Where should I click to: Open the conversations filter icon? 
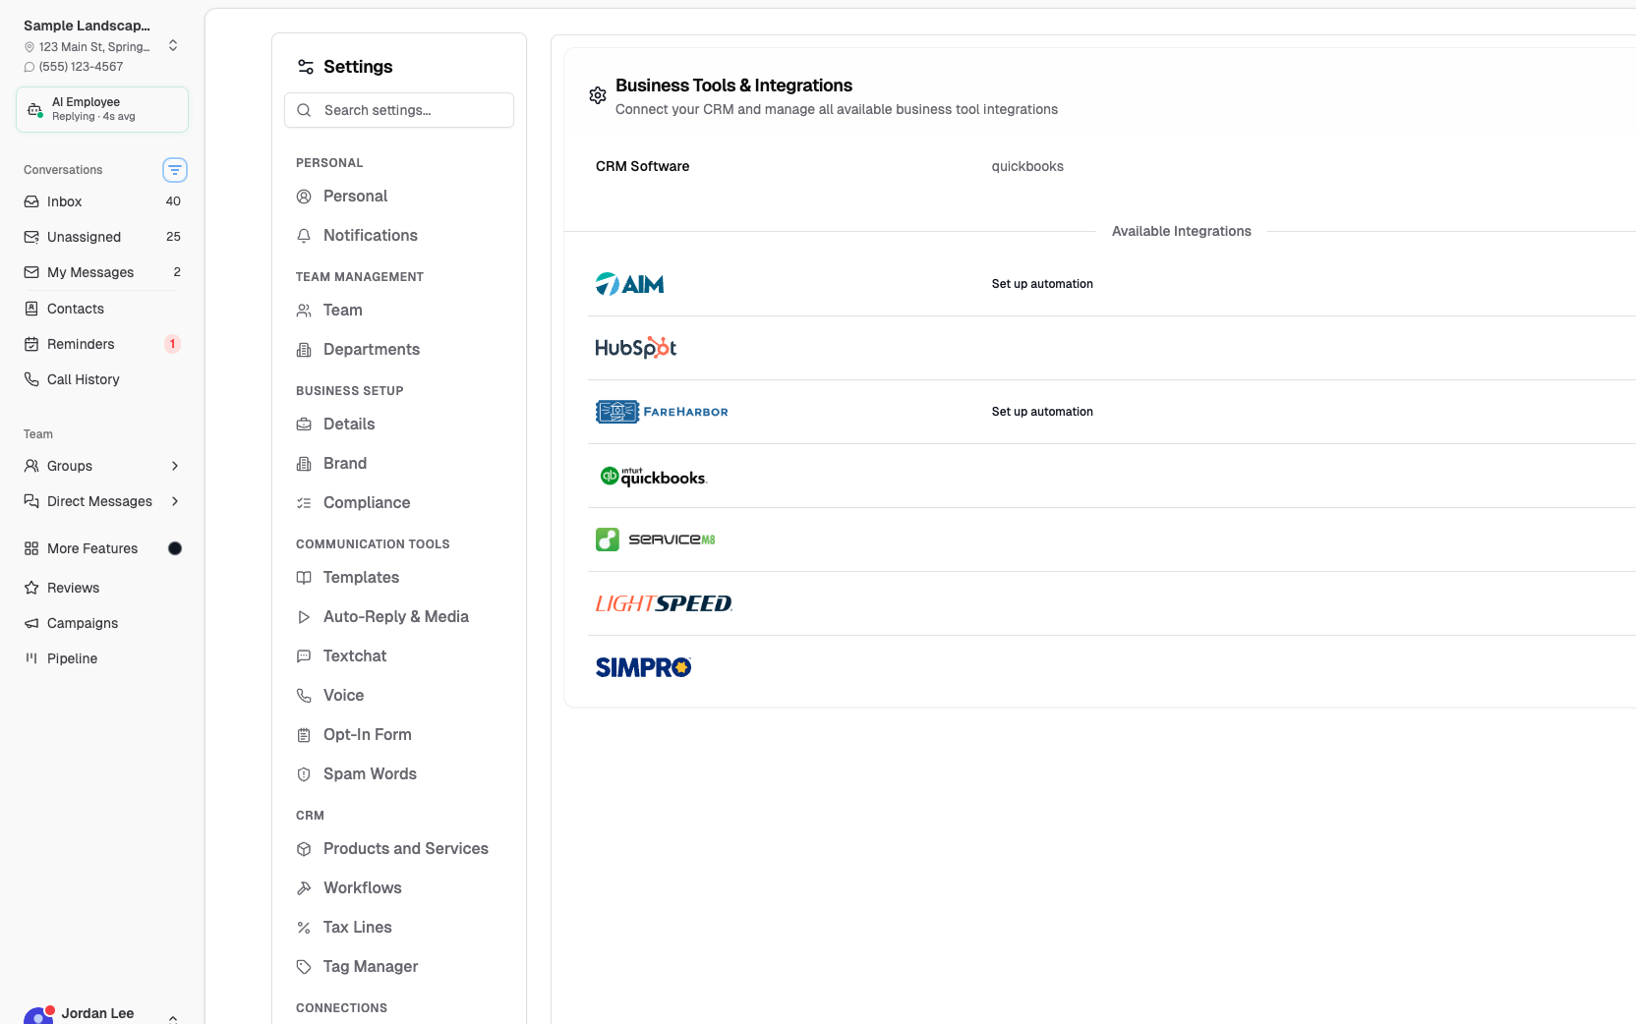tap(175, 170)
